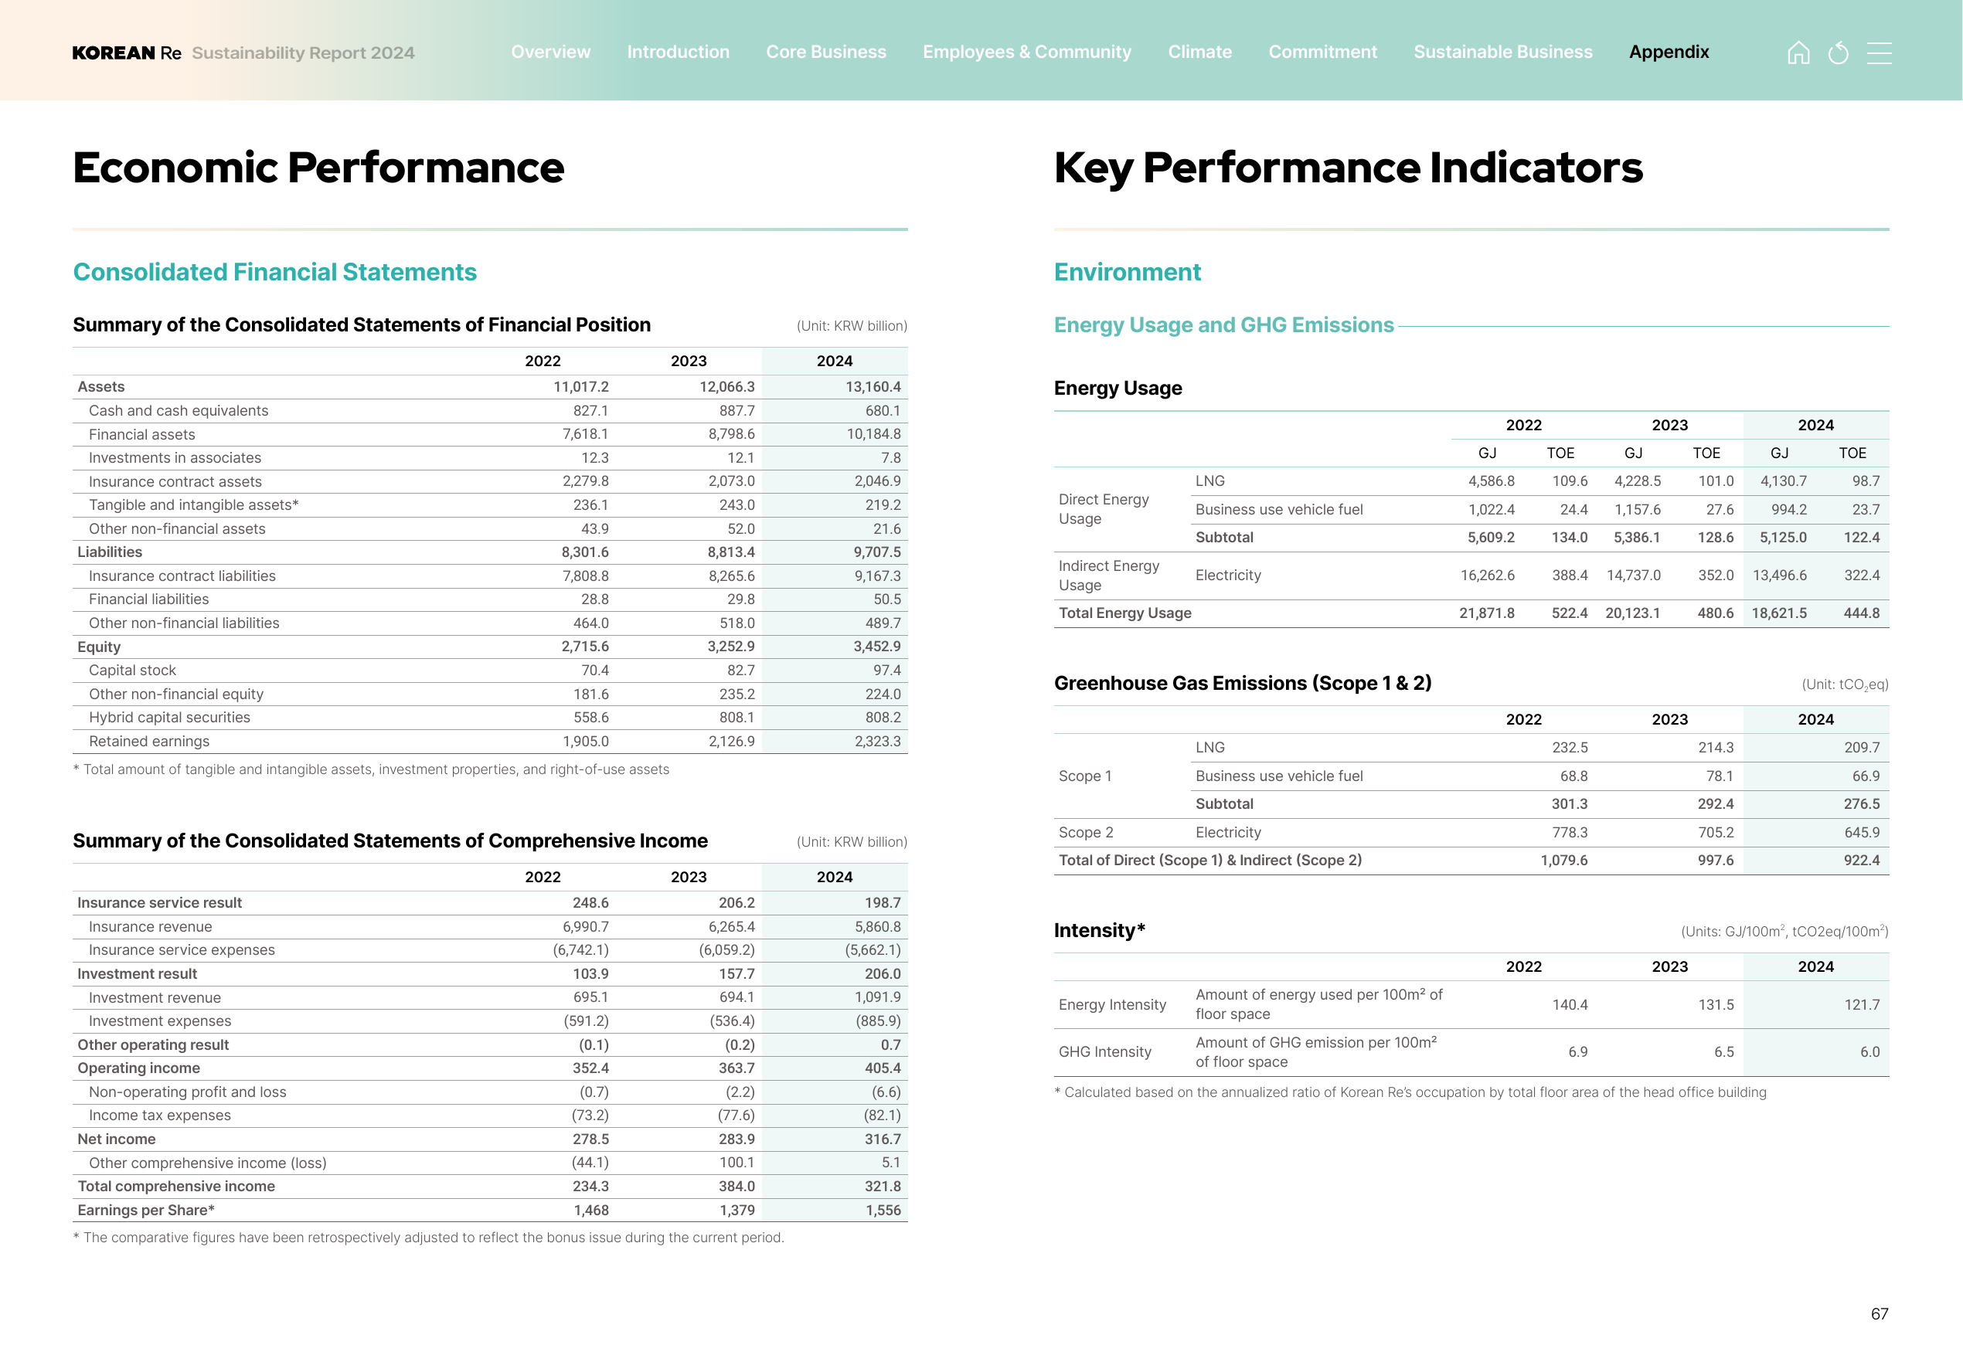Select Employees & Community tab
The width and height of the screenshot is (1963, 1355).
[1027, 52]
